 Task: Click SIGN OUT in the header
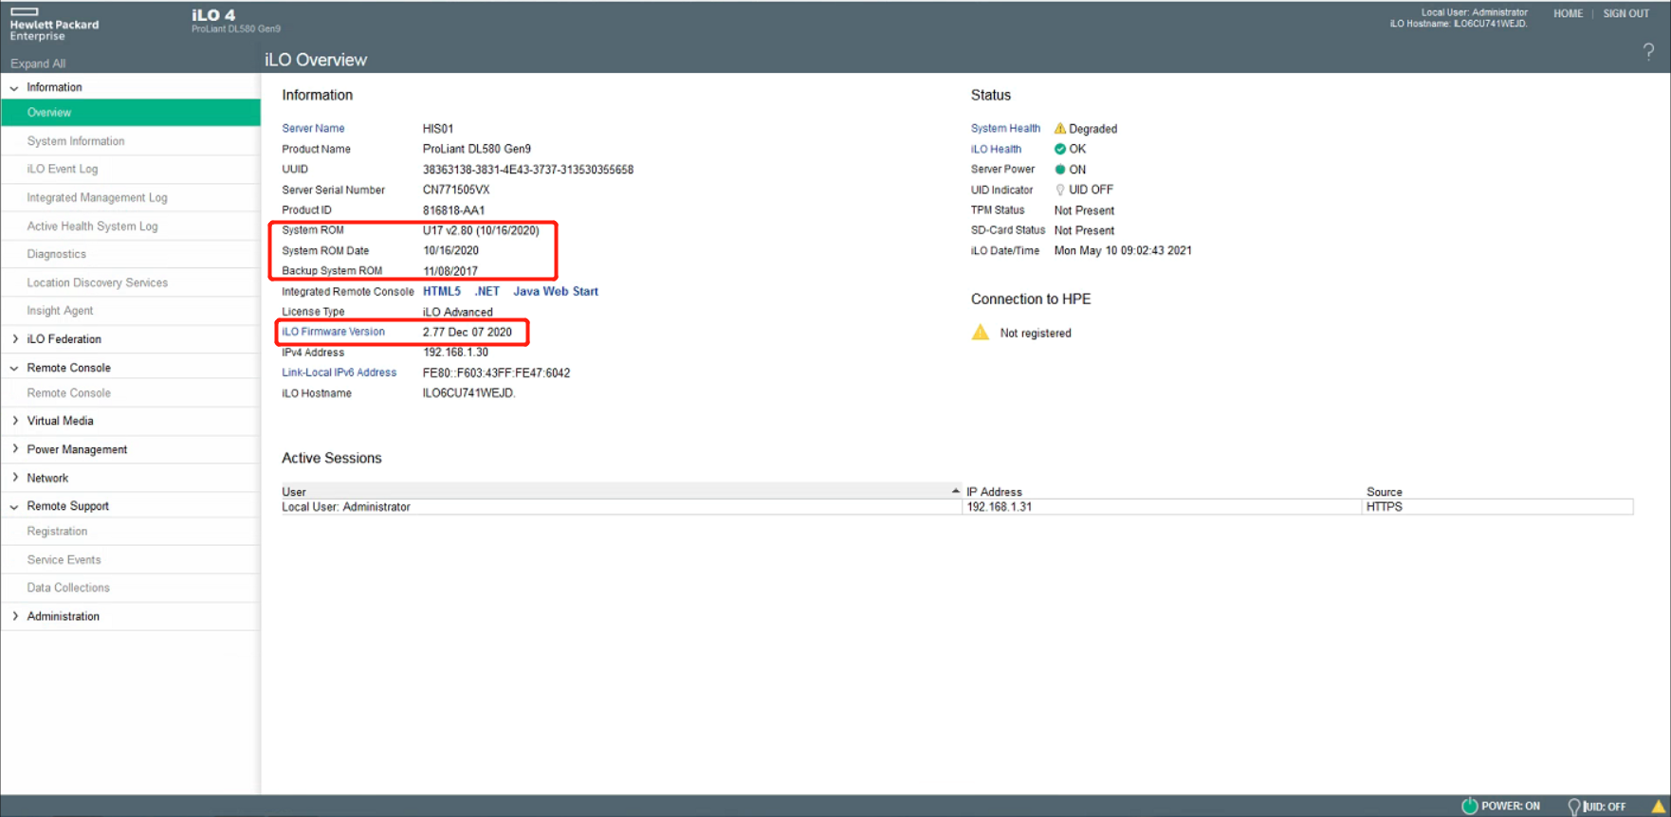coord(1625,13)
